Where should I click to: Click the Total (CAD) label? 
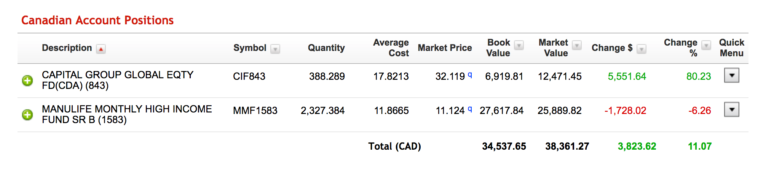coord(395,146)
